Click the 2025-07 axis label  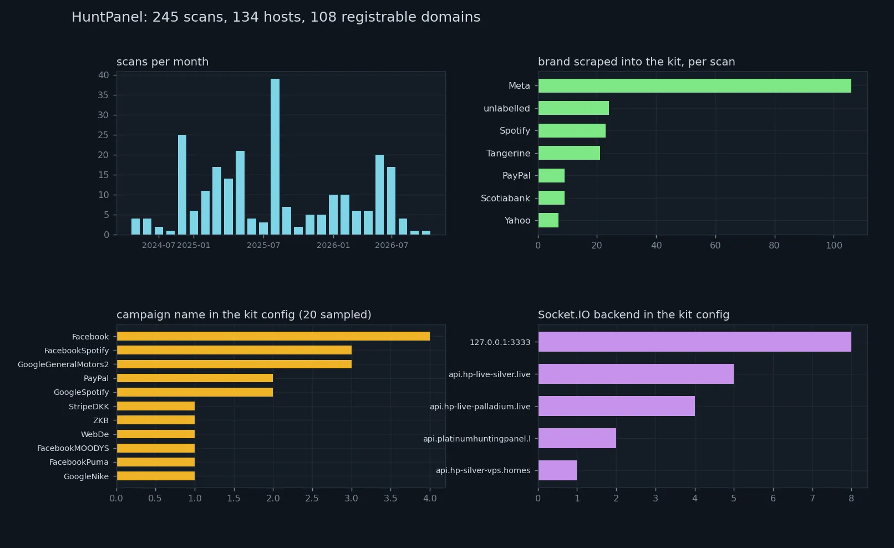(263, 245)
